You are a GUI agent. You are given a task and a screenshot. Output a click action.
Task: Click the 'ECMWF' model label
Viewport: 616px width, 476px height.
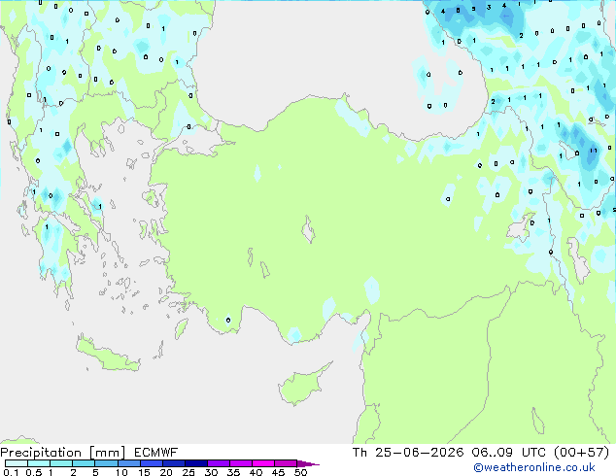(156, 453)
